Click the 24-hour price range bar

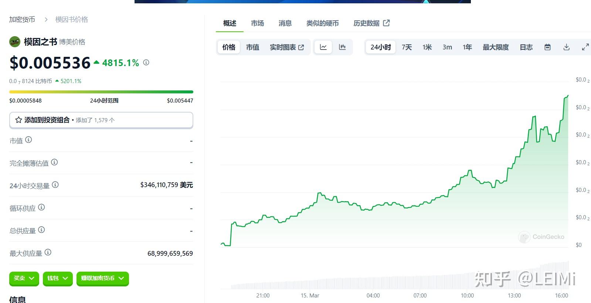[x=101, y=92]
